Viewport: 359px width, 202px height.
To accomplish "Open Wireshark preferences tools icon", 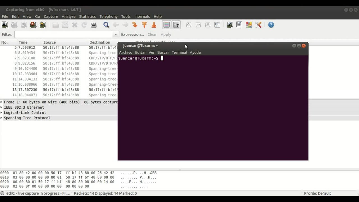I will (x=258, y=25).
